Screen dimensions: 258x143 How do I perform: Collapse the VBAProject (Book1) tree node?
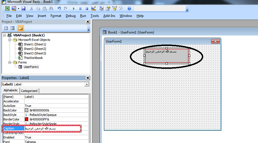(x=5, y=35)
